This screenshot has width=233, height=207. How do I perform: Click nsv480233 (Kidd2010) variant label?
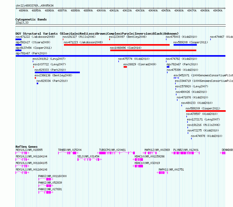point(197,103)
